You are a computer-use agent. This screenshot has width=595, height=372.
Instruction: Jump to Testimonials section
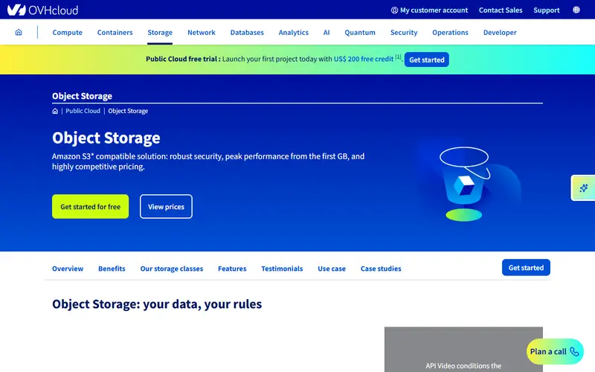(282, 269)
